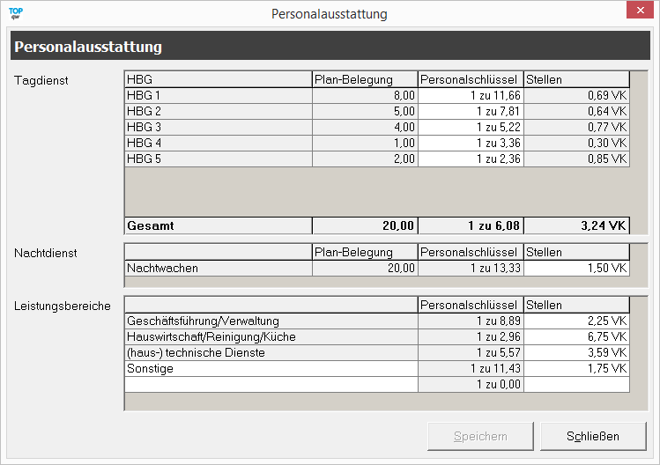This screenshot has width=660, height=465.
Task: Select Personalschlüssel cell 1 zu 5,22
Action: (470, 127)
